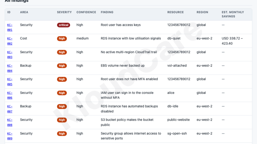Image resolution: width=257 pixels, height=144 pixels.
Task: Select 'RDS instance has automated backups disabled'
Action: point(129,109)
